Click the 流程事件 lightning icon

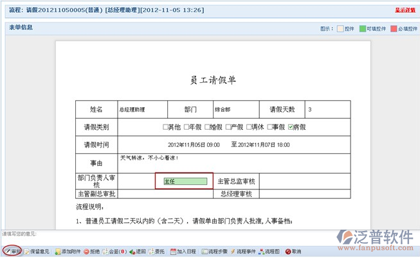click(x=233, y=252)
